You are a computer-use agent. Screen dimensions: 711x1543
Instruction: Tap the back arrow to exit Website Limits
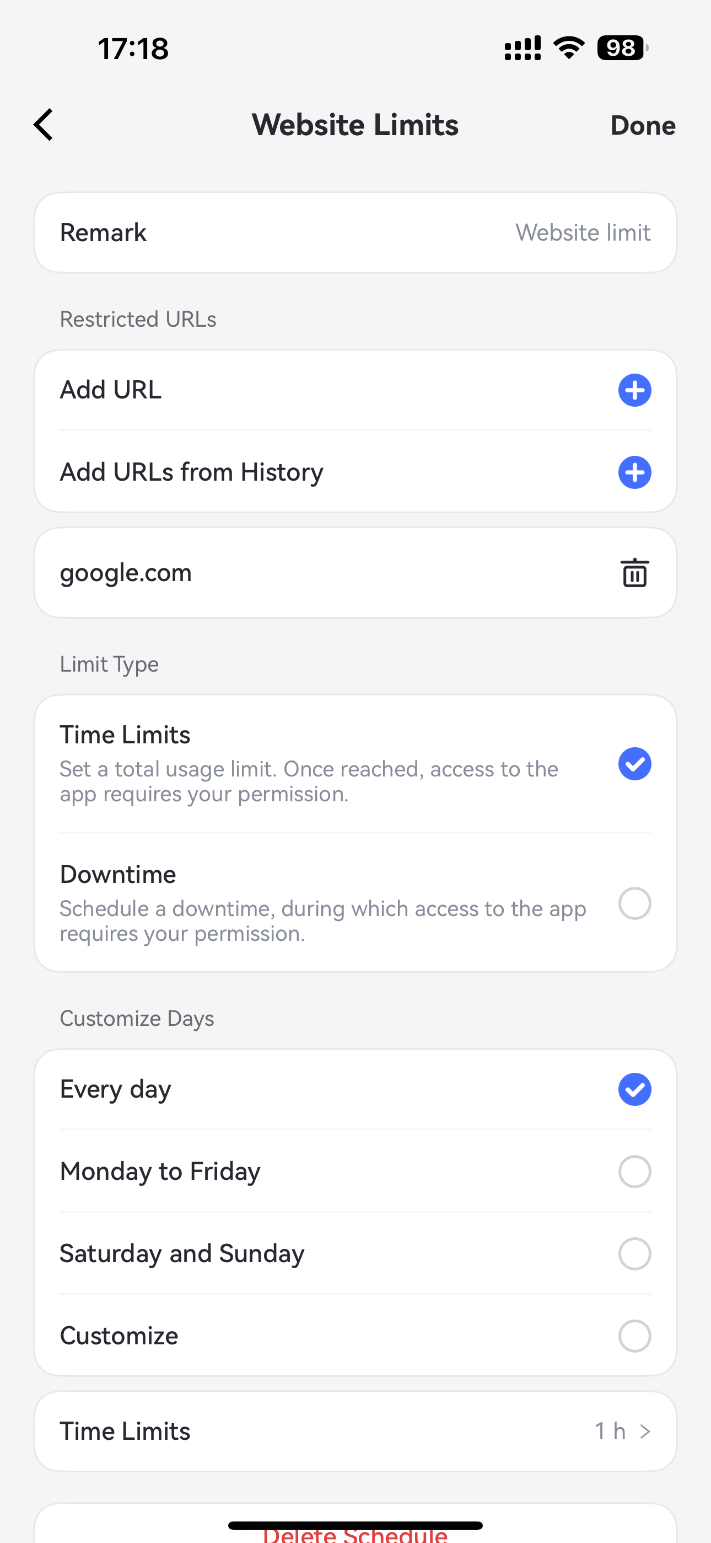42,125
